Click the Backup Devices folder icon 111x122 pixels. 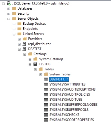(x=19, y=24)
